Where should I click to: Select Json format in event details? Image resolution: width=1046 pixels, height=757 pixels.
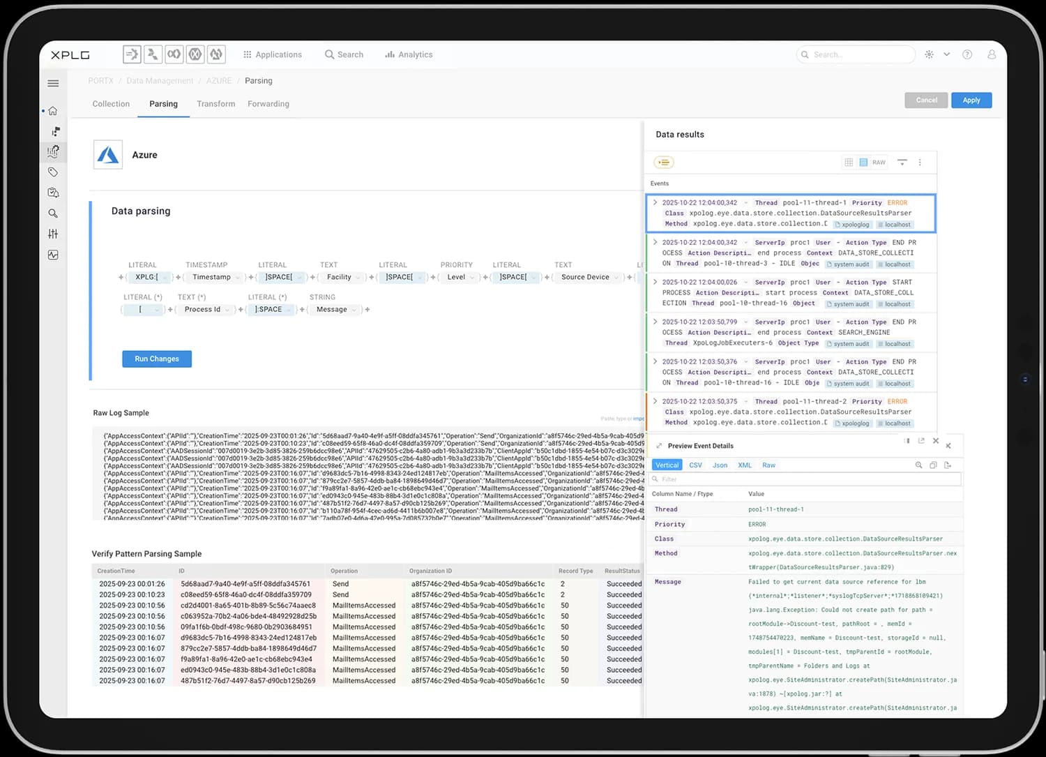tap(720, 465)
